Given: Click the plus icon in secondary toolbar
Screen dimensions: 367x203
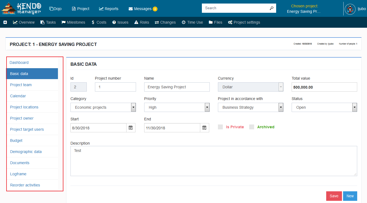Looking at the screenshot, I should (x=5, y=22).
